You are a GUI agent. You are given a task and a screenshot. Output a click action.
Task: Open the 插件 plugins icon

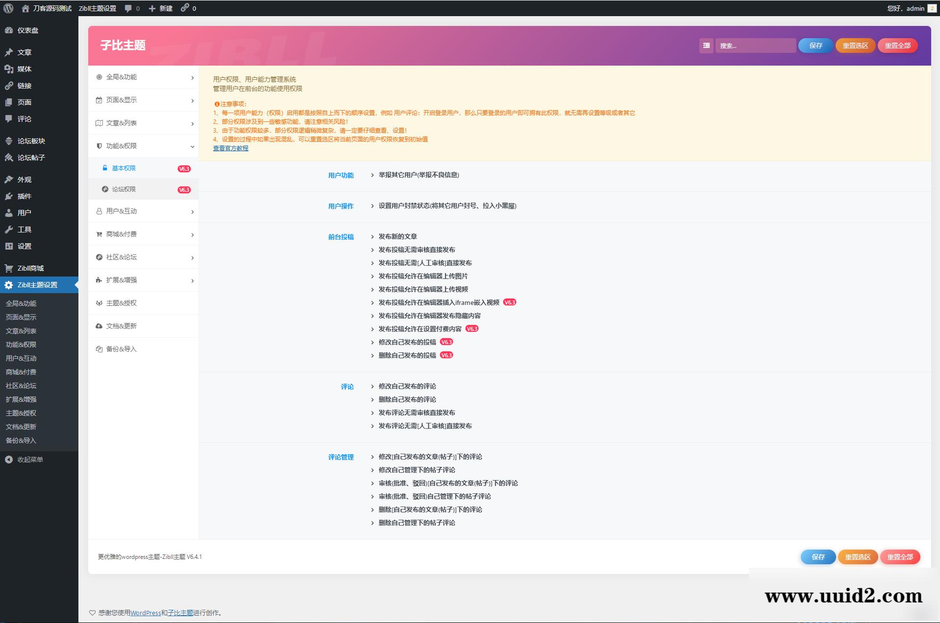coord(9,196)
